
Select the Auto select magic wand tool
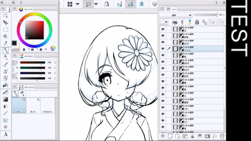[6, 36]
